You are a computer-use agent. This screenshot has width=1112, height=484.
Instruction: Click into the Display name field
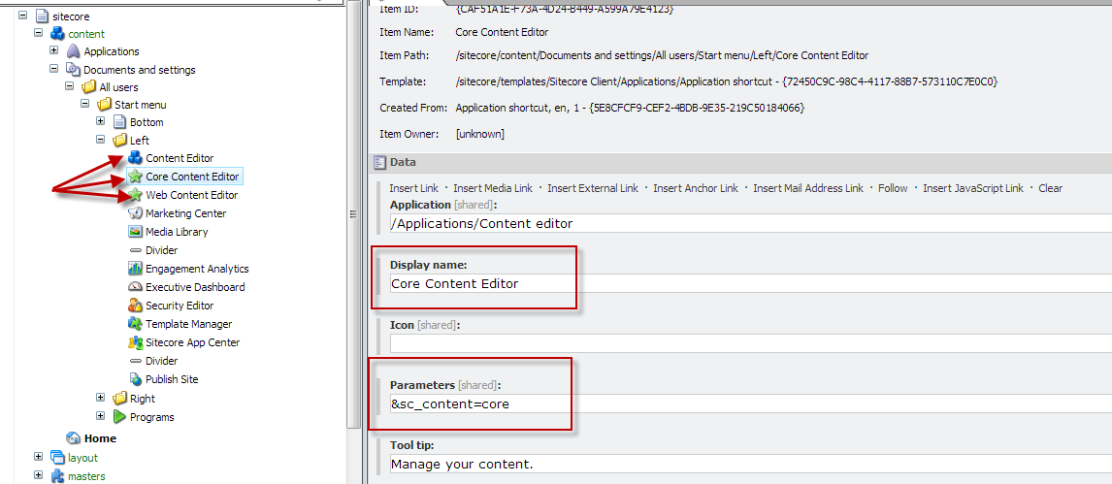click(747, 284)
